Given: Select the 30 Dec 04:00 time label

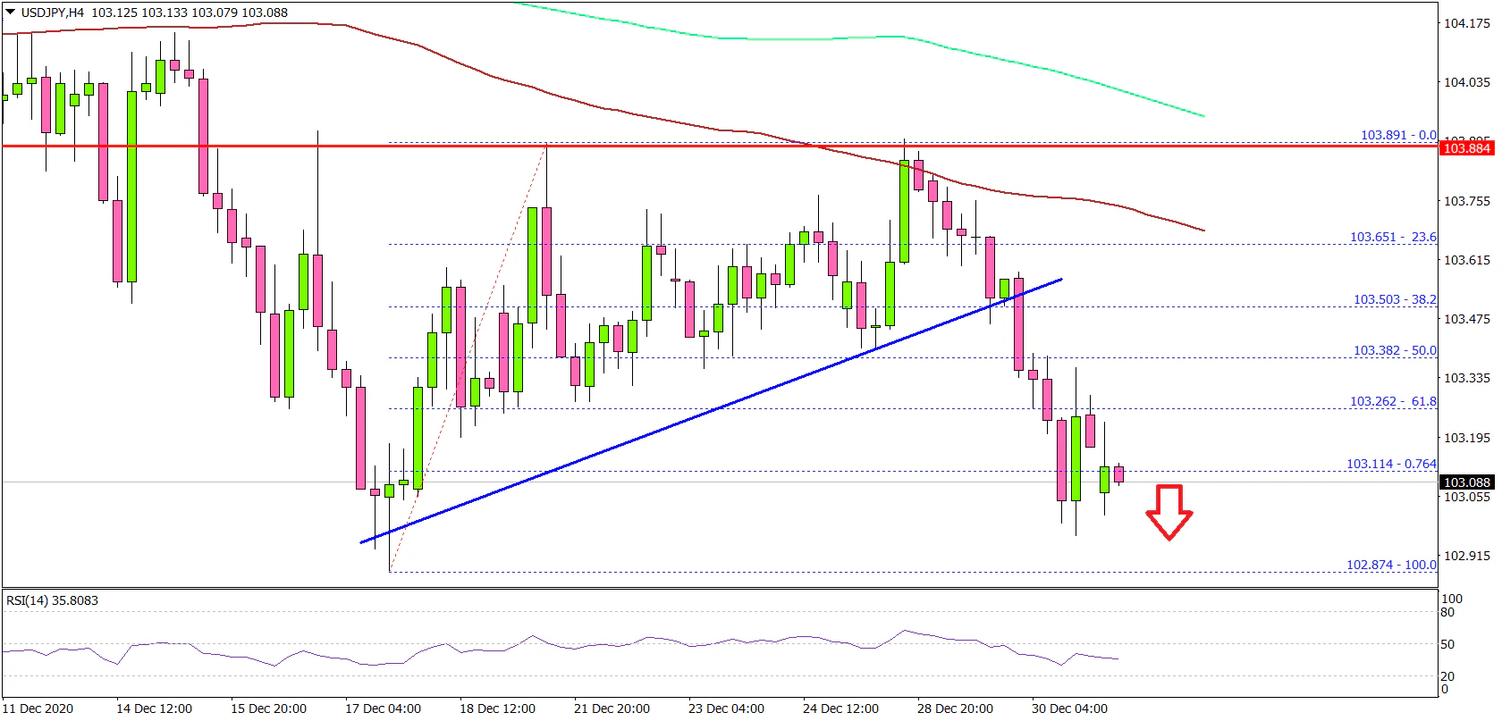Looking at the screenshot, I should (1069, 708).
